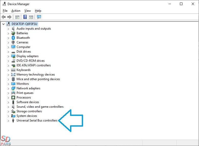Click Show/Hide Action Pane toolbar icon
The height and width of the screenshot is (146, 199).
pos(31,17)
